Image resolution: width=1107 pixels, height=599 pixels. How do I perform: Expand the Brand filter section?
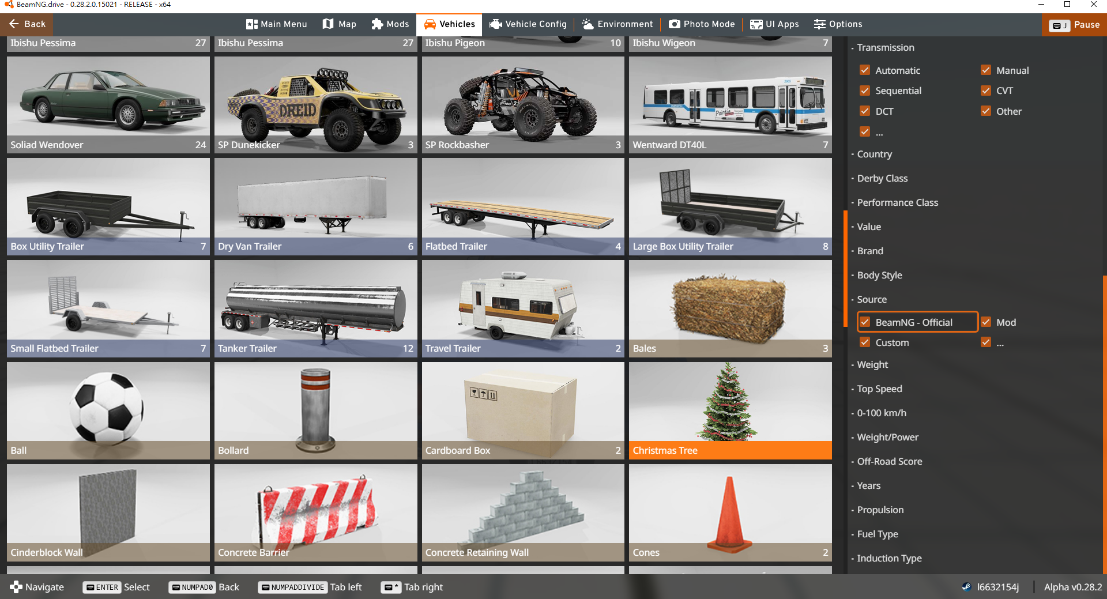869,251
